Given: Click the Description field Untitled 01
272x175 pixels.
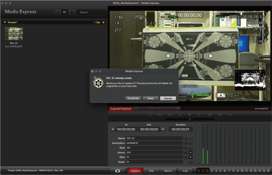Looking at the screenshot, I should pyautogui.click(x=154, y=143).
